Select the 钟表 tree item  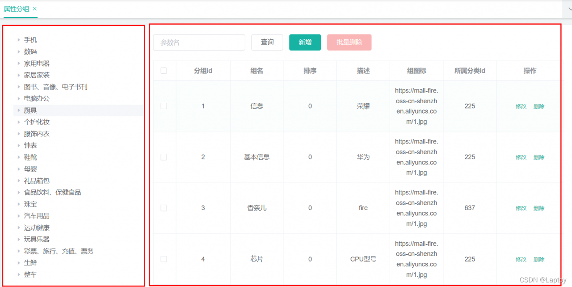tap(30, 145)
